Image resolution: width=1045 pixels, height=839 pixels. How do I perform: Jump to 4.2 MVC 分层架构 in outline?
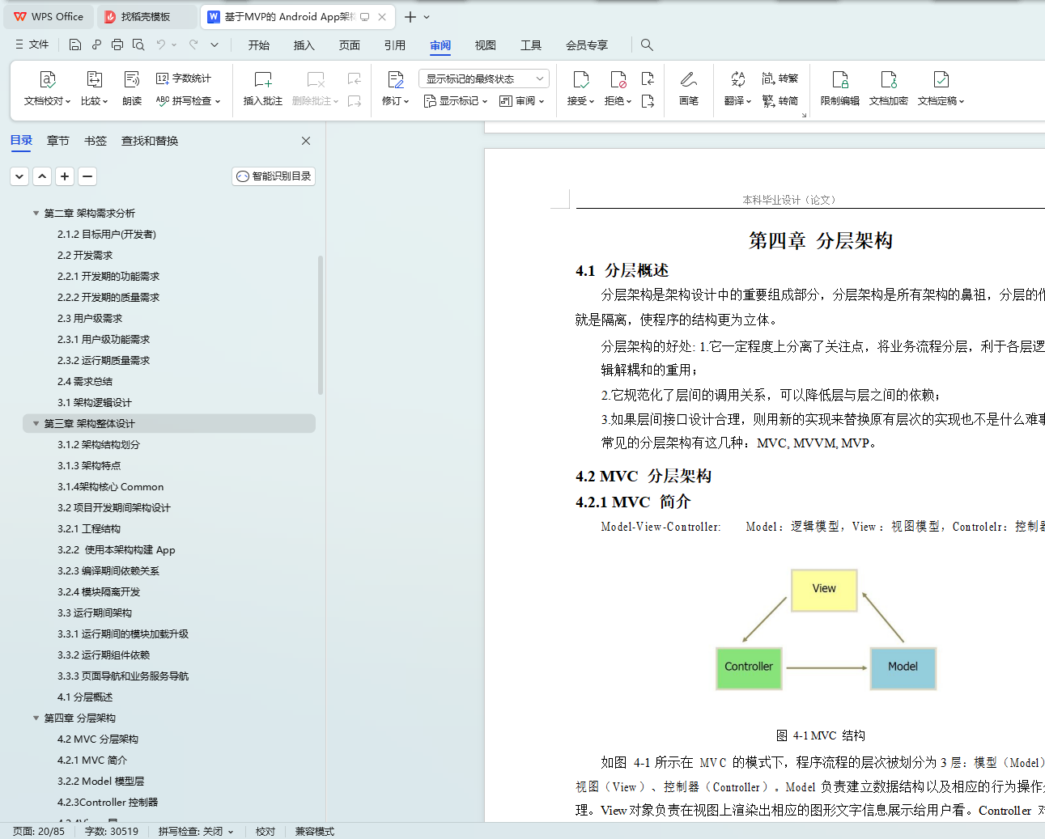pos(98,739)
